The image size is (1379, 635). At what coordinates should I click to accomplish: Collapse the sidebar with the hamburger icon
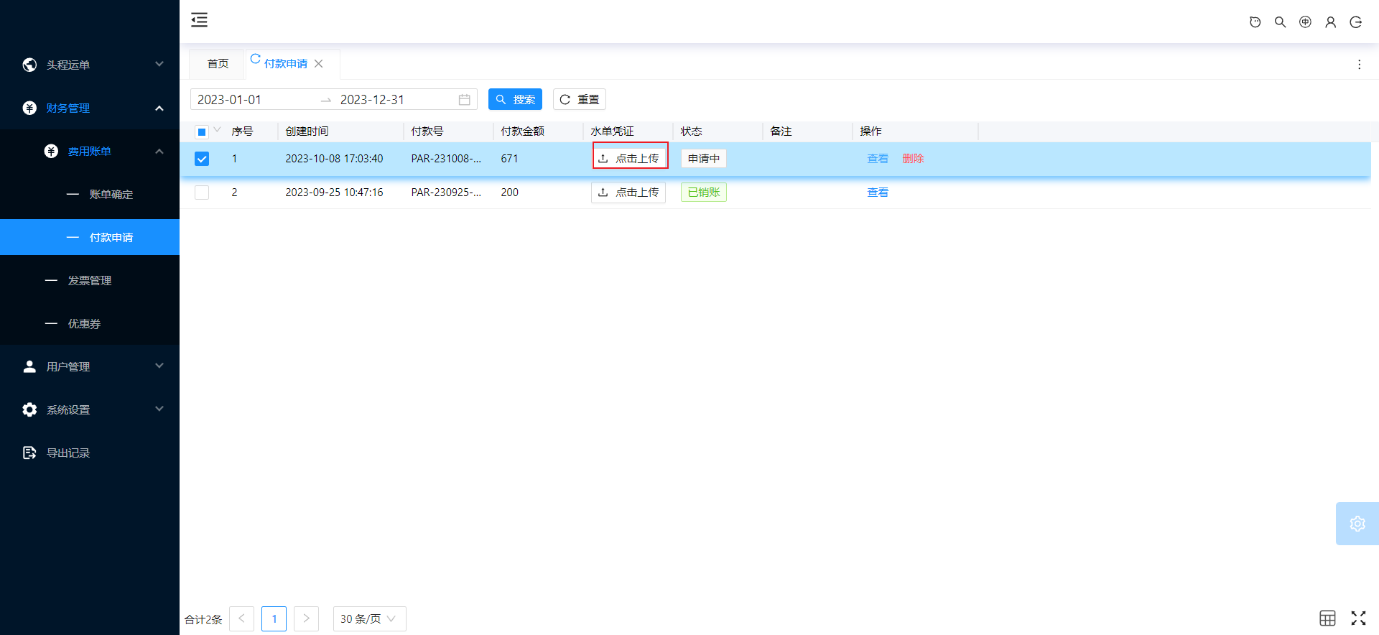199,20
